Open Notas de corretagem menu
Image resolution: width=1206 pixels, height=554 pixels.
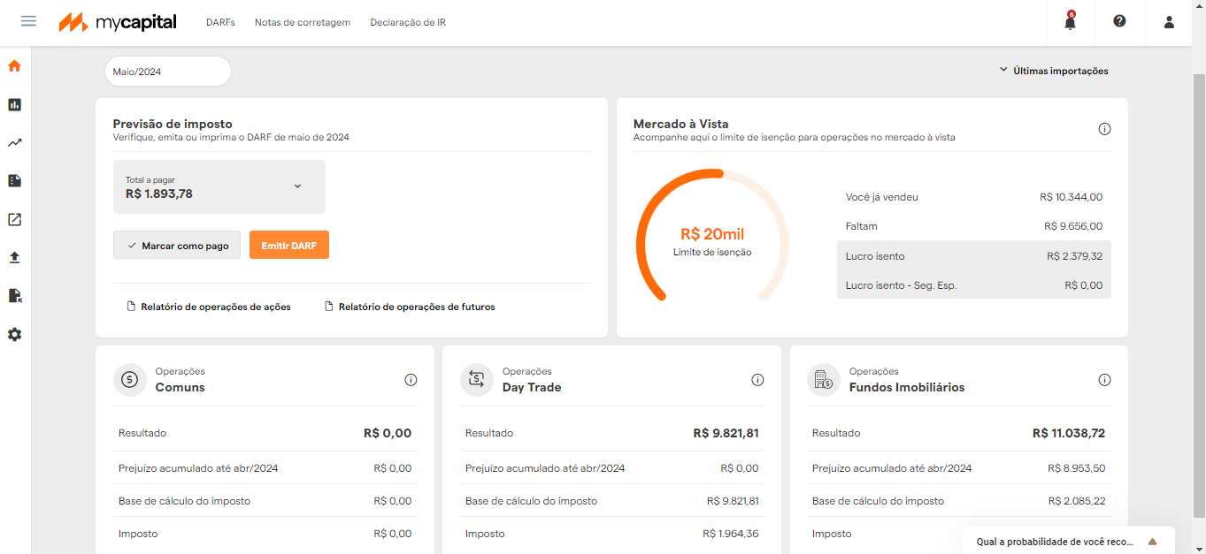coord(303,22)
